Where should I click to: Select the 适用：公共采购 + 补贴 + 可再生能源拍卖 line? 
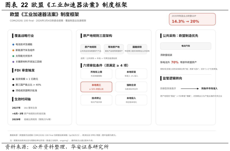click(x=99, y=58)
